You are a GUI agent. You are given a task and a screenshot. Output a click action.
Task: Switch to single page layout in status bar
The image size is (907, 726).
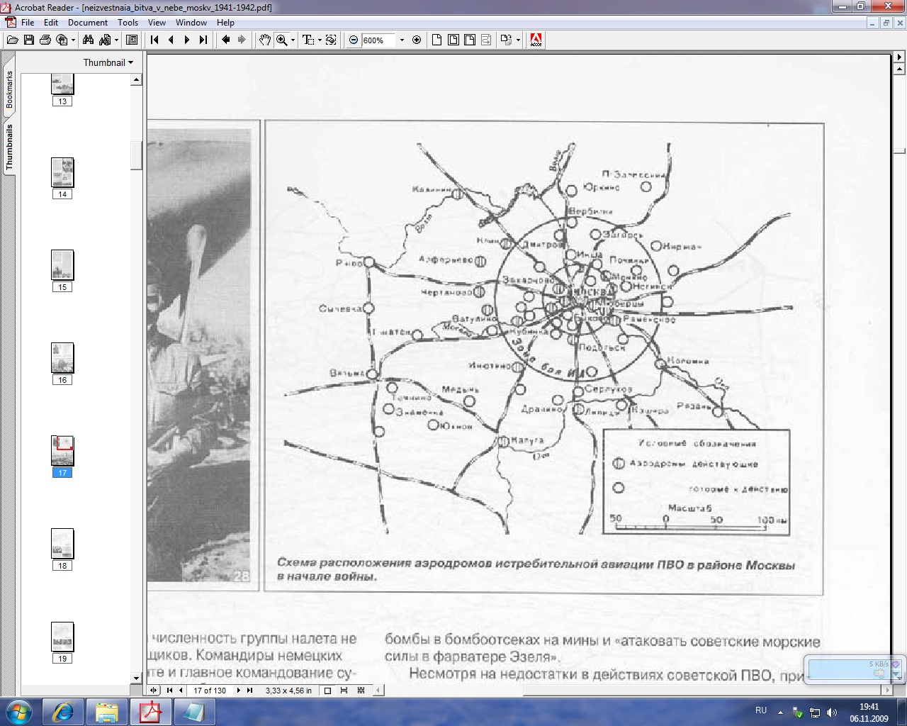(327, 691)
